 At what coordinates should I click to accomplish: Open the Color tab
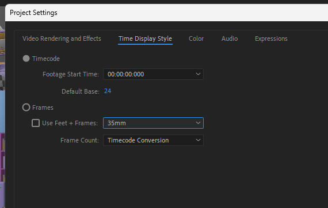click(x=196, y=38)
